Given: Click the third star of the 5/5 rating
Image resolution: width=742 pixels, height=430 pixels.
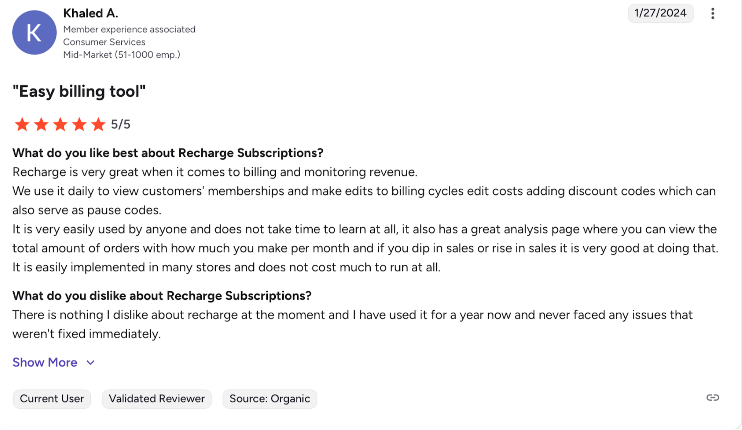Looking at the screenshot, I should (x=60, y=124).
